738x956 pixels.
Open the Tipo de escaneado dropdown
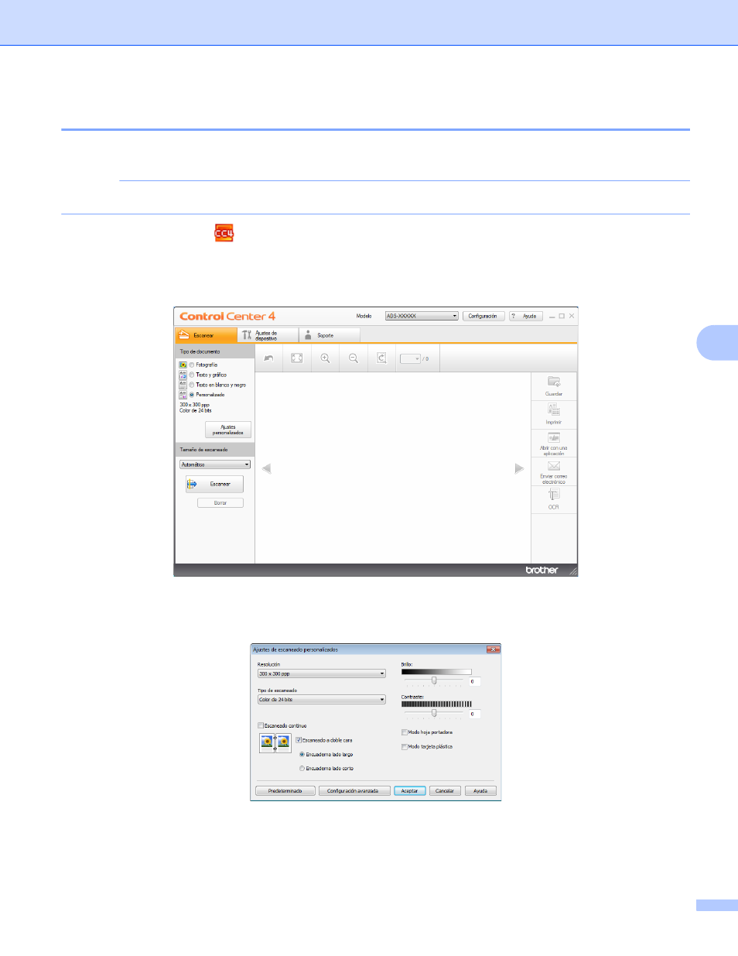321,700
